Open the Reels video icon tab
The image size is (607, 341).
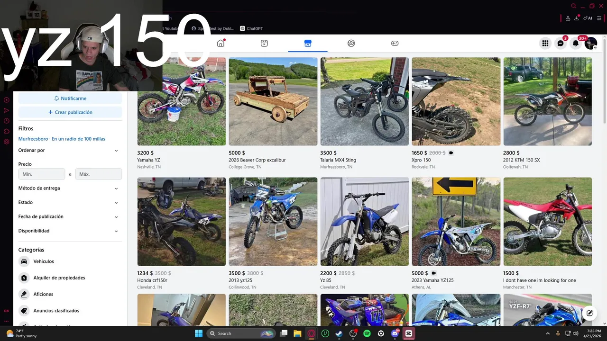264,43
